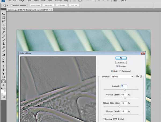Focus the Reduce Color Noise percentage field
Screen dimensions: 161x122
pos(124,103)
